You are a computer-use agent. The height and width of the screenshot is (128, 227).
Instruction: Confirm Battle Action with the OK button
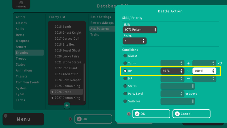151,114
